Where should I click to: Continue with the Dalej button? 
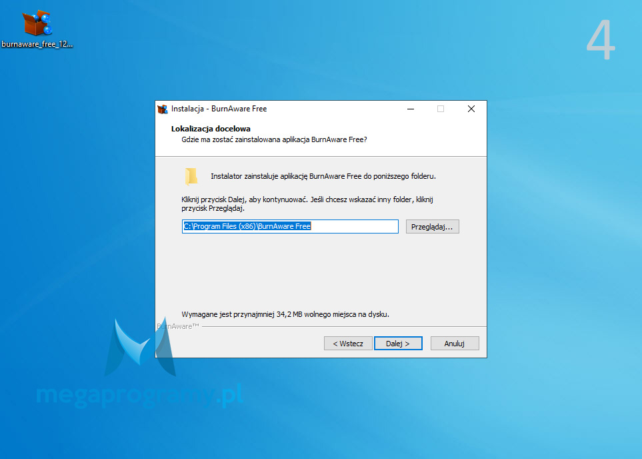click(398, 344)
